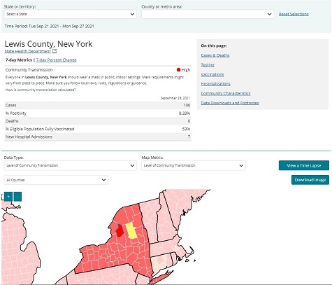
Task: Click the red High transmission indicator dot
Action: click(178, 69)
